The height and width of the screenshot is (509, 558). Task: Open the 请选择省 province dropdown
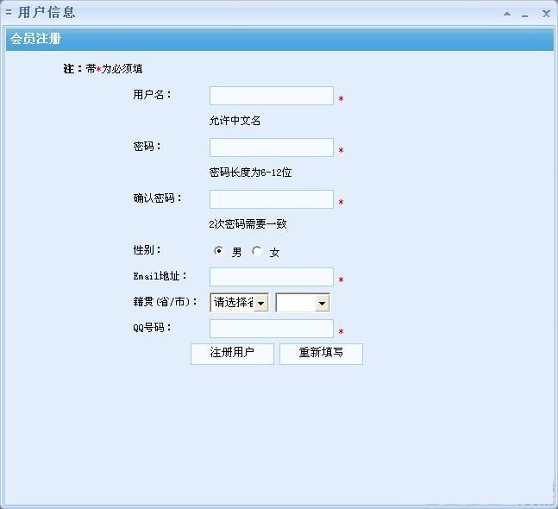(x=239, y=303)
